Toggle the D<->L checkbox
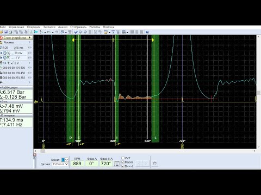Screen dimensions: 261x195 123,166
